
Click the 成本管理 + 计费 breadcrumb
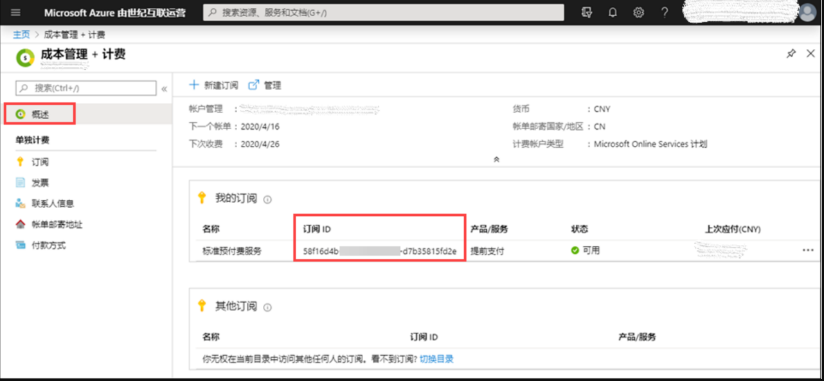pos(75,34)
